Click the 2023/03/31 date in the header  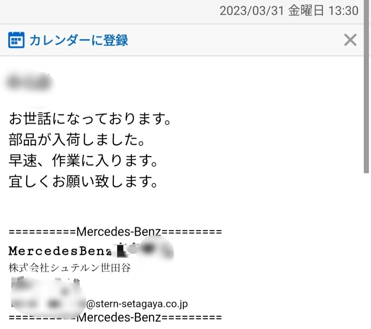[x=251, y=10]
